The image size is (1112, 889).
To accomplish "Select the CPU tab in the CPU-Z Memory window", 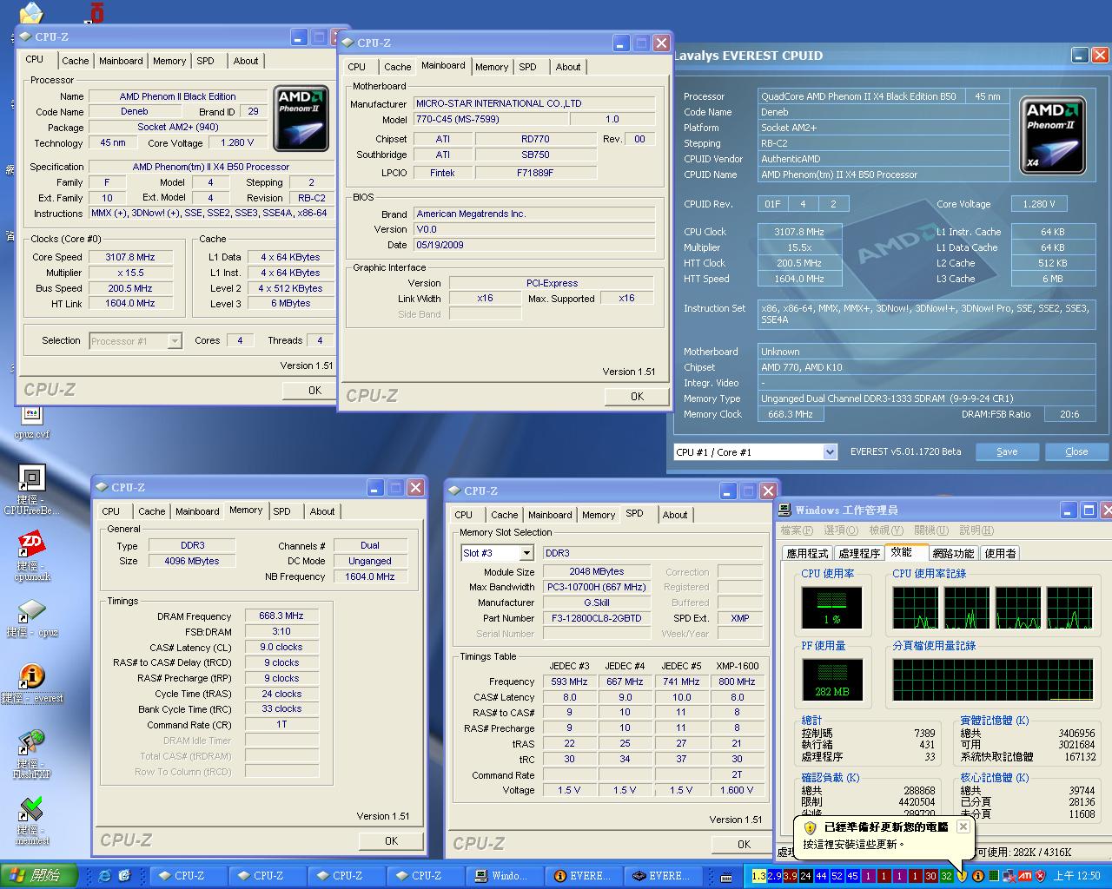I will [111, 511].
